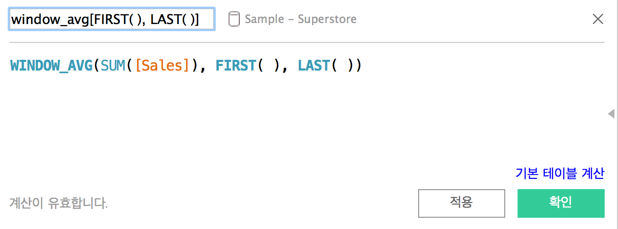This screenshot has width=618, height=229.
Task: Click the data source cylinder icon
Action: coord(234,19)
